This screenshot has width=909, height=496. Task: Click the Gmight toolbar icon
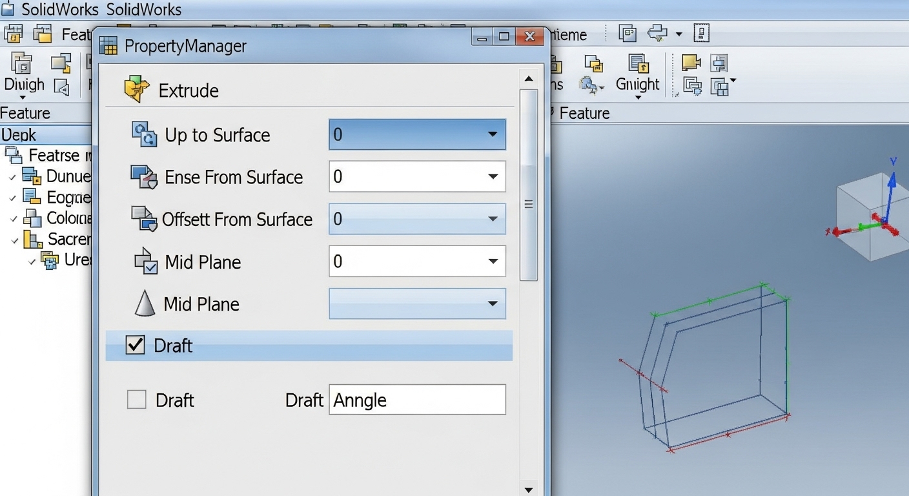coord(638,63)
